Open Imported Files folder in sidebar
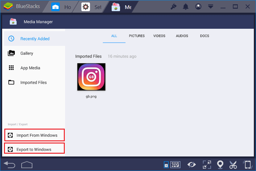 click(35, 83)
